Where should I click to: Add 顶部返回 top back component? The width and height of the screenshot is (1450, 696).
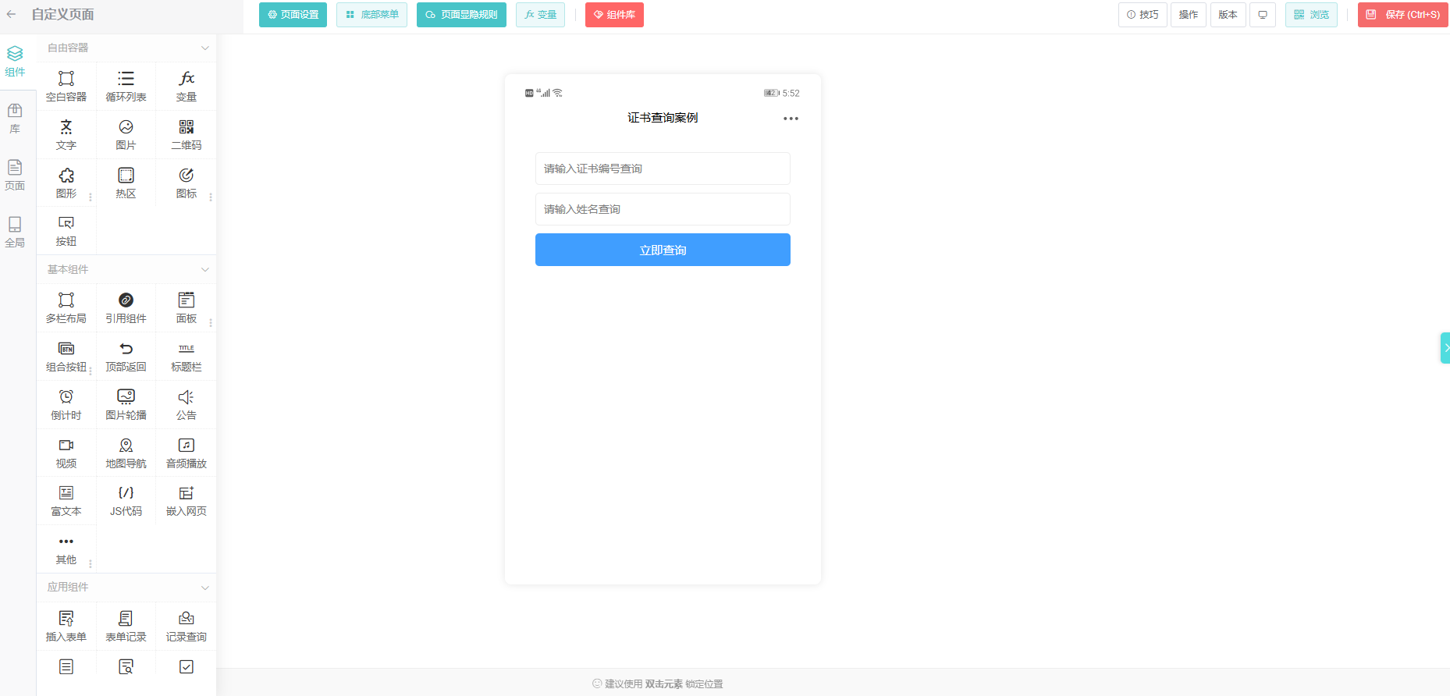pyautogui.click(x=126, y=357)
